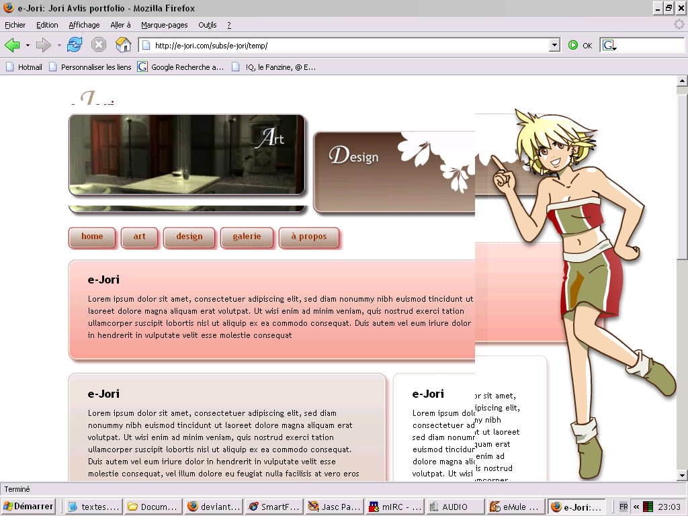Image resolution: width=688 pixels, height=516 pixels.
Task: Open the Marque-pages menu
Action: 164,25
